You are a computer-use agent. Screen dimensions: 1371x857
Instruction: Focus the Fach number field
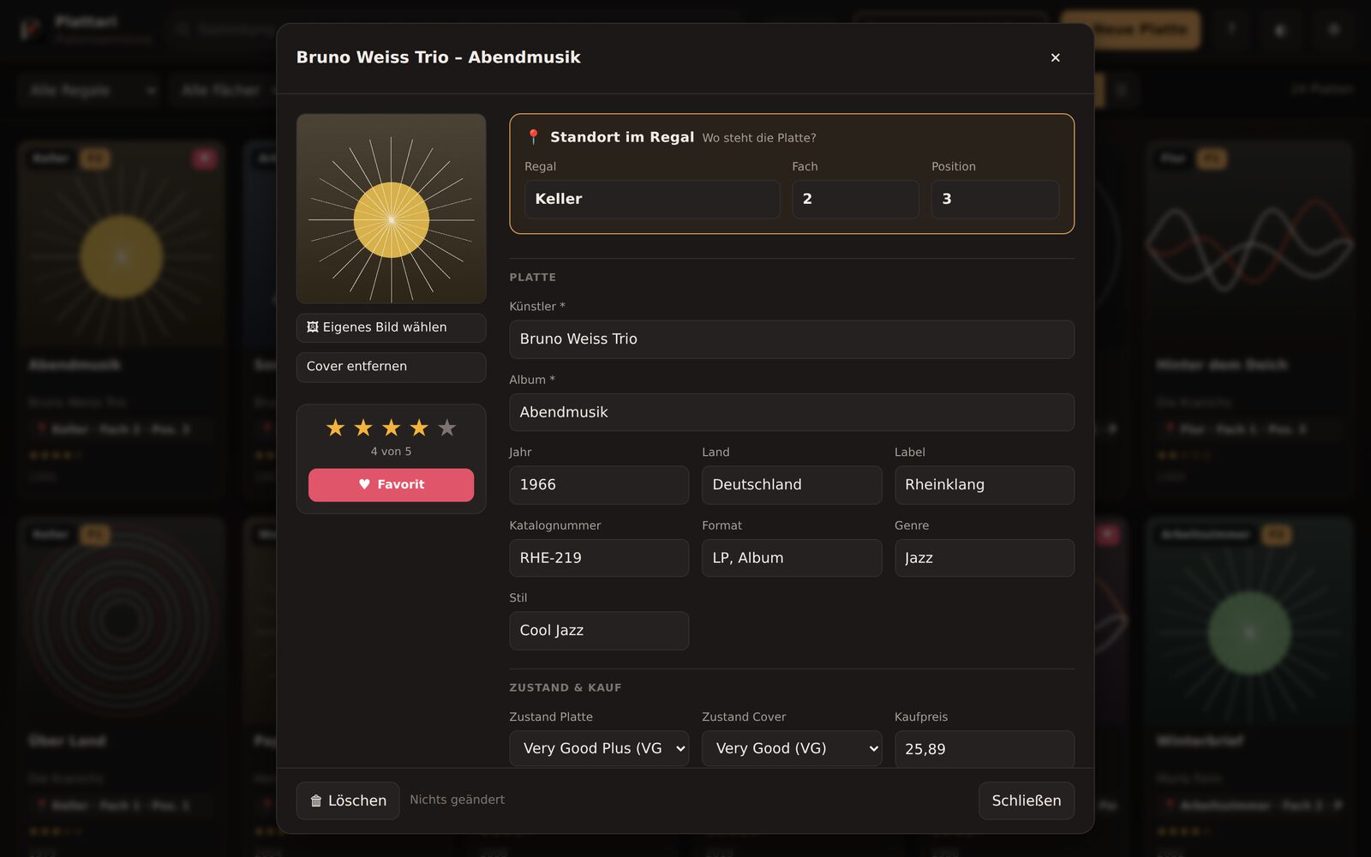[x=855, y=199]
